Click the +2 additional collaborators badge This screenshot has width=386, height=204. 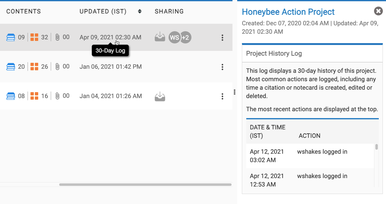tap(186, 38)
